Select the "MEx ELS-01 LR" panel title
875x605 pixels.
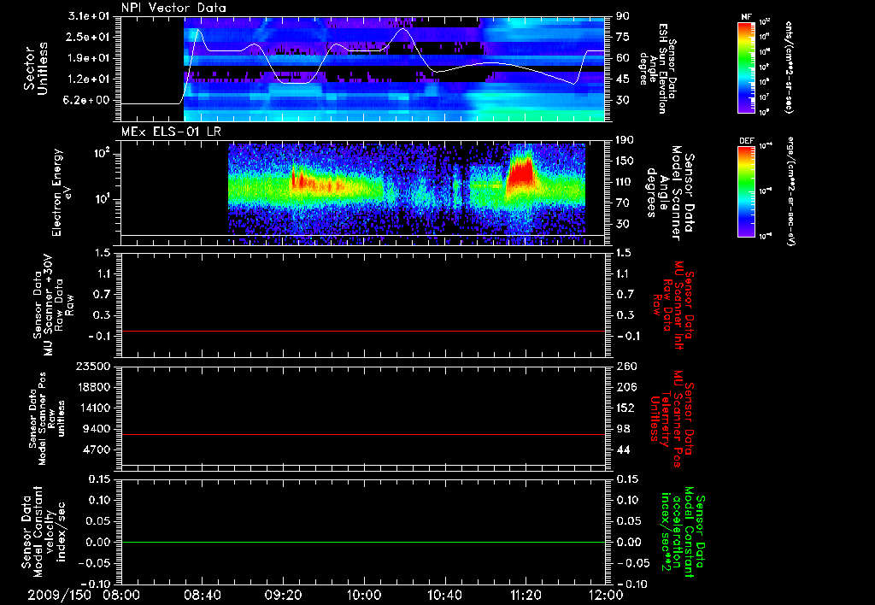click(x=171, y=132)
